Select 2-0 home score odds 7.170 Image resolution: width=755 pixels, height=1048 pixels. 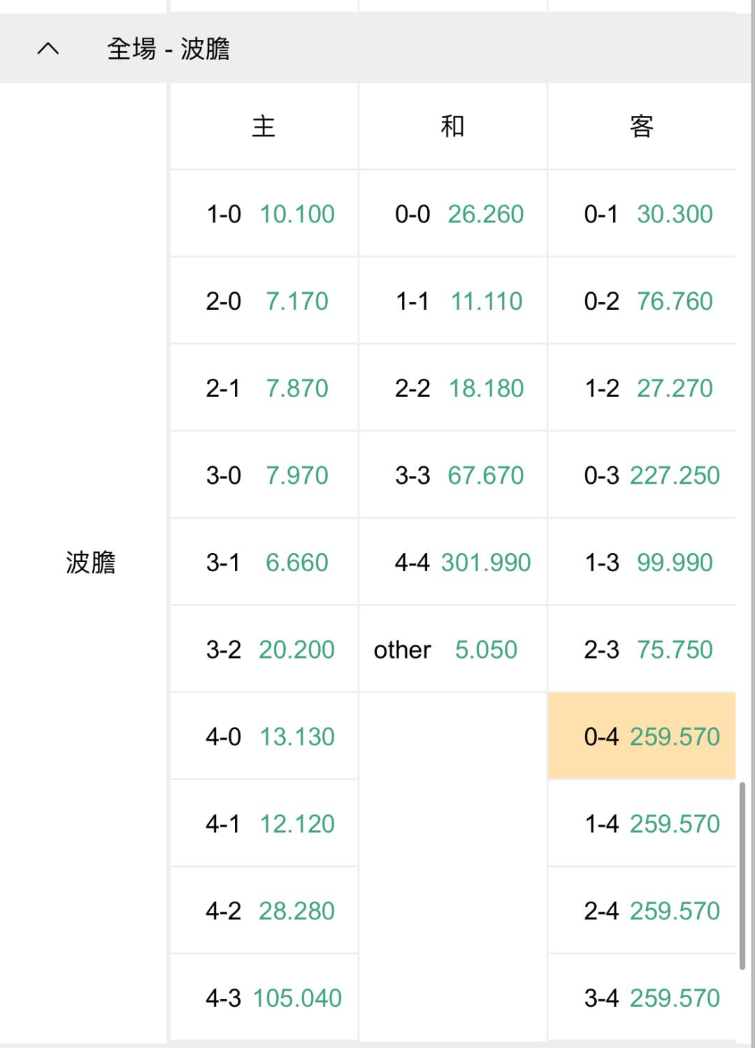[264, 301]
